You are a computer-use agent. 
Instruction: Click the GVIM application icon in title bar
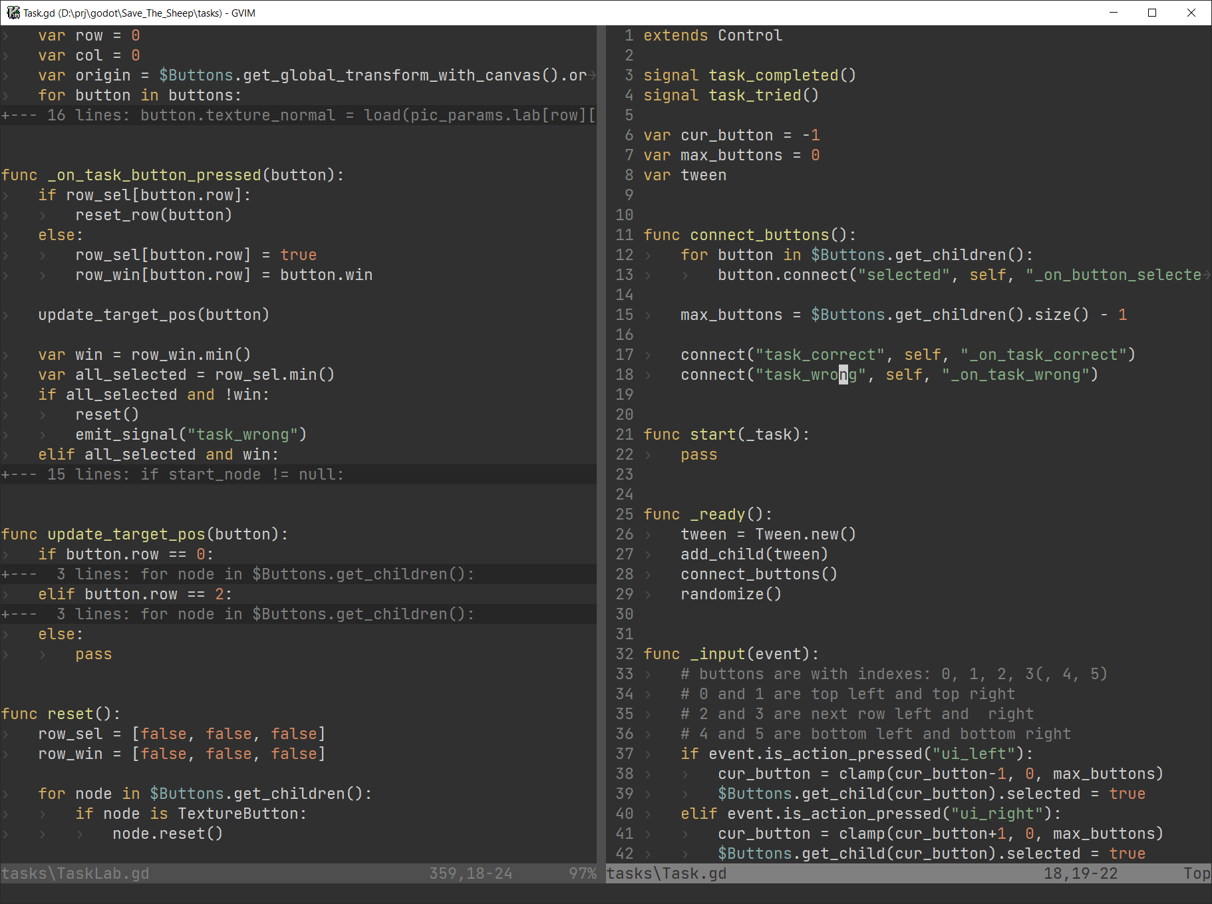click(x=13, y=13)
